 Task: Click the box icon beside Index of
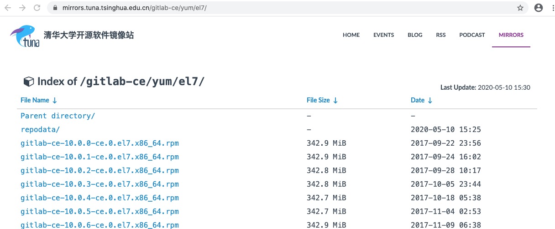[x=28, y=81]
